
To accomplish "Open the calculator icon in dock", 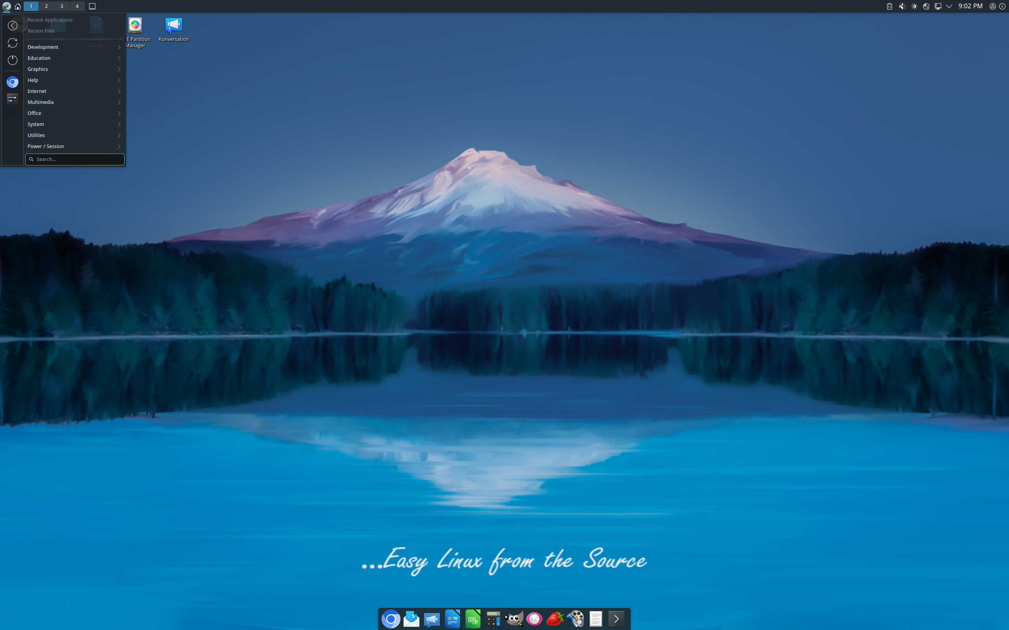I will coord(493,619).
